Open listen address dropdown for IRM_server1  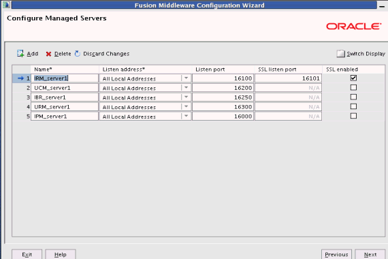(x=186, y=78)
